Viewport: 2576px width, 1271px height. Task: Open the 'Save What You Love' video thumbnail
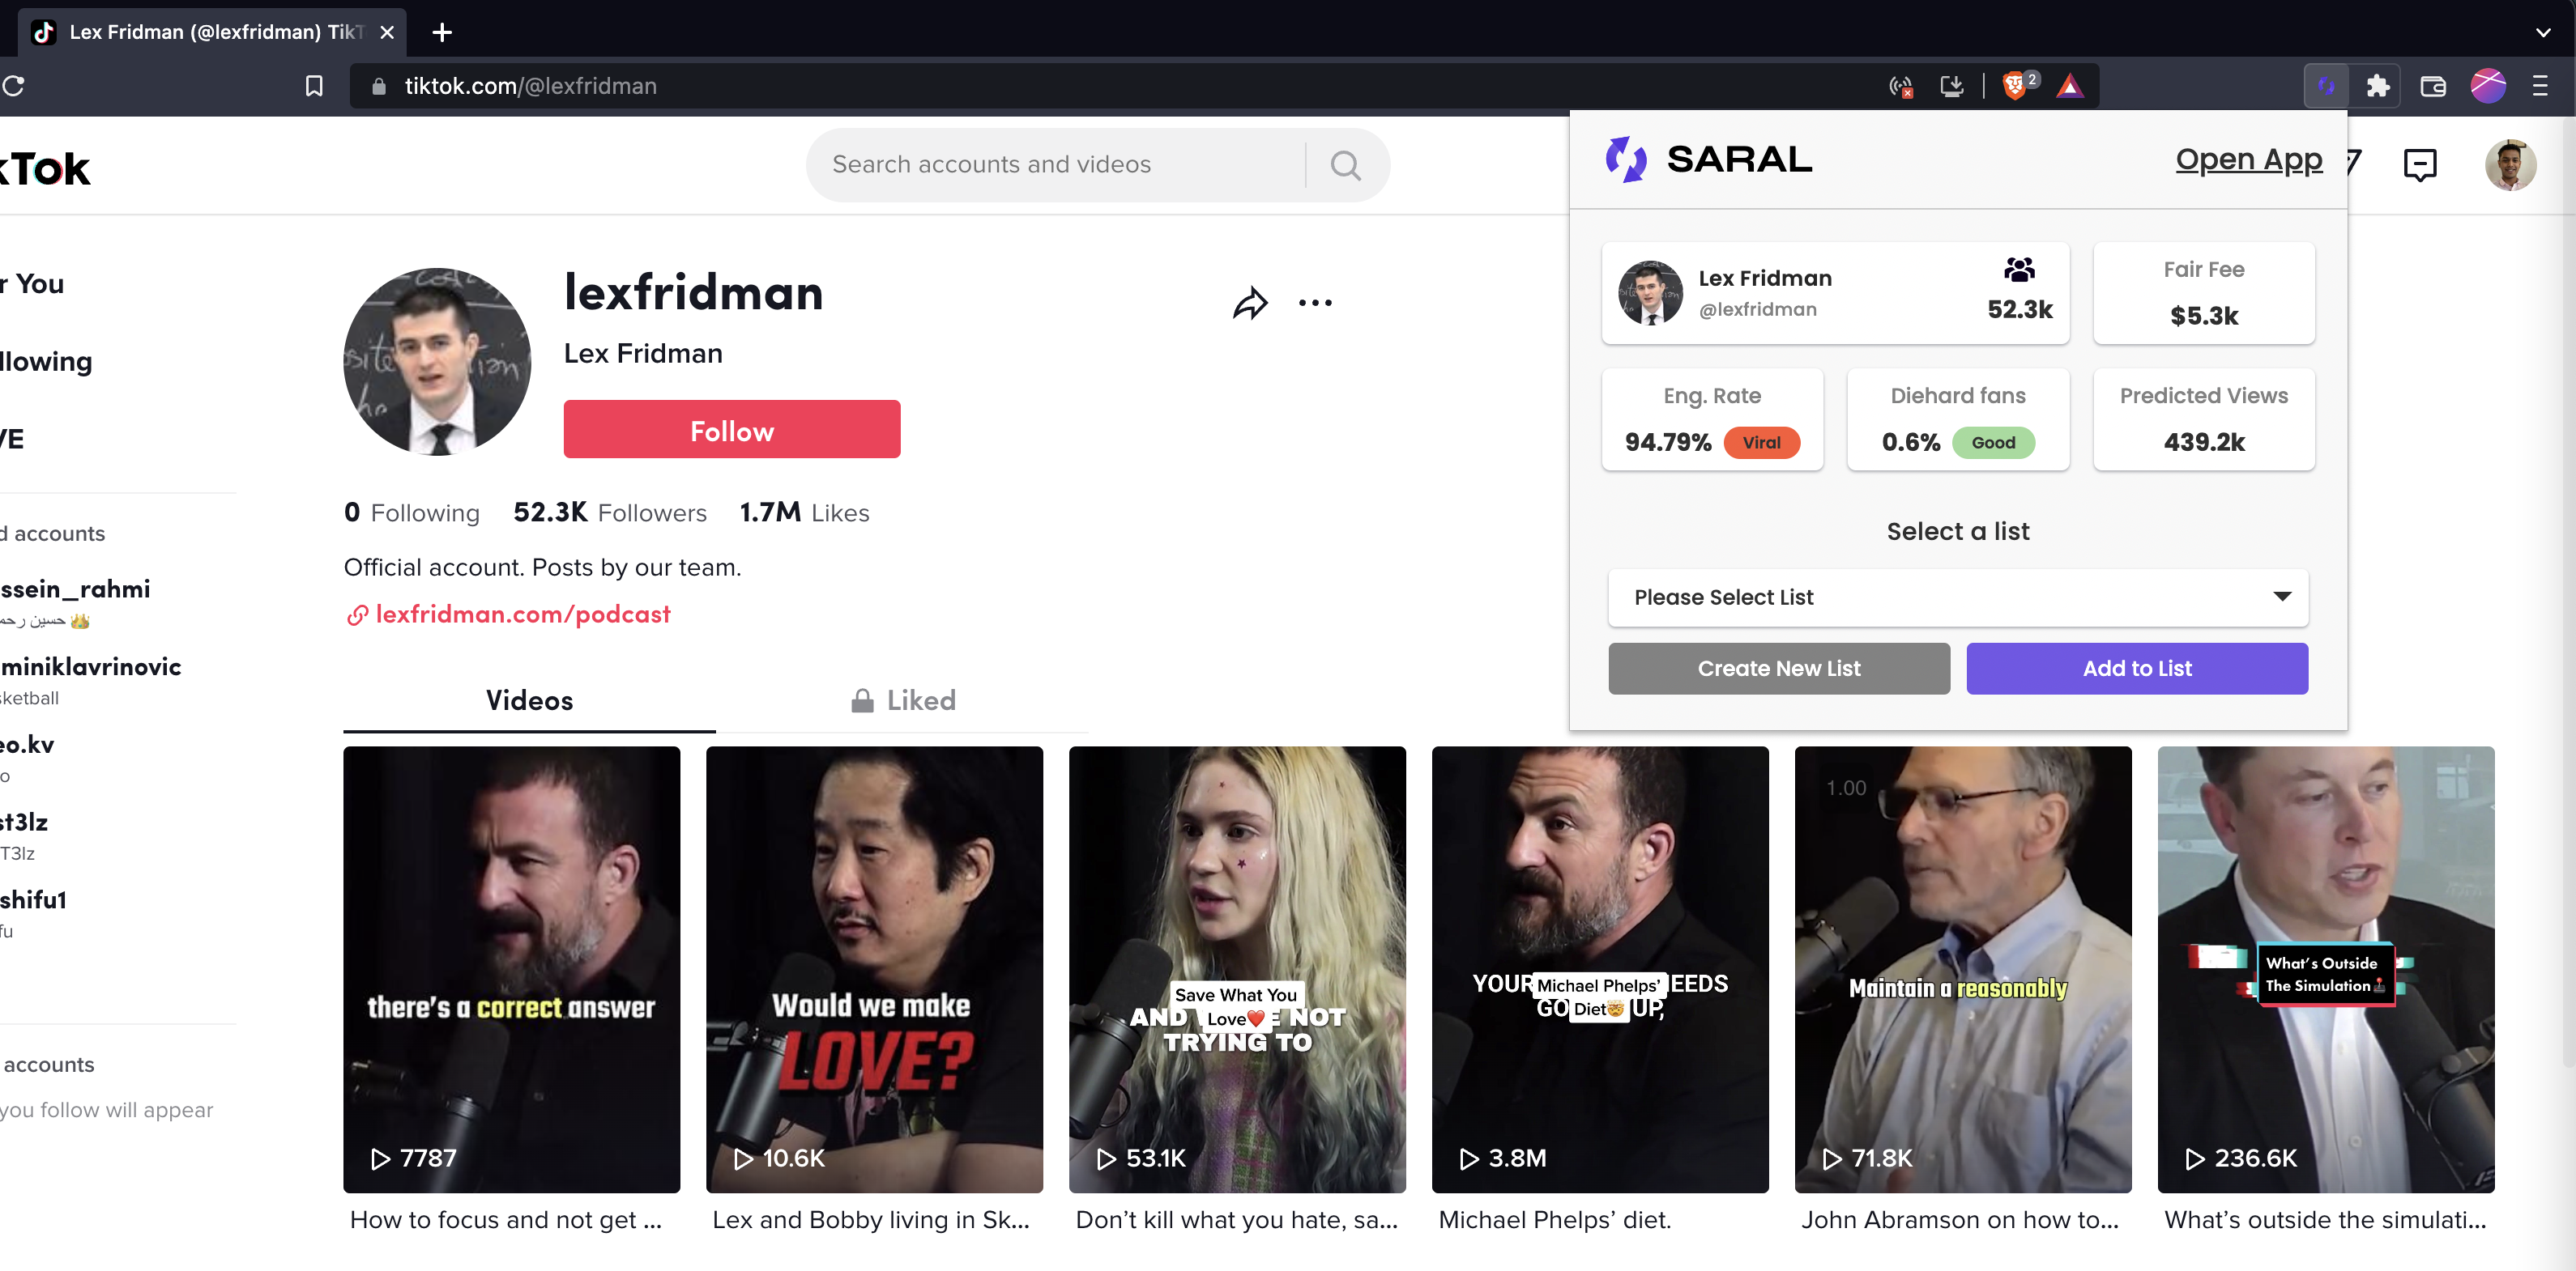pyautogui.click(x=1237, y=968)
